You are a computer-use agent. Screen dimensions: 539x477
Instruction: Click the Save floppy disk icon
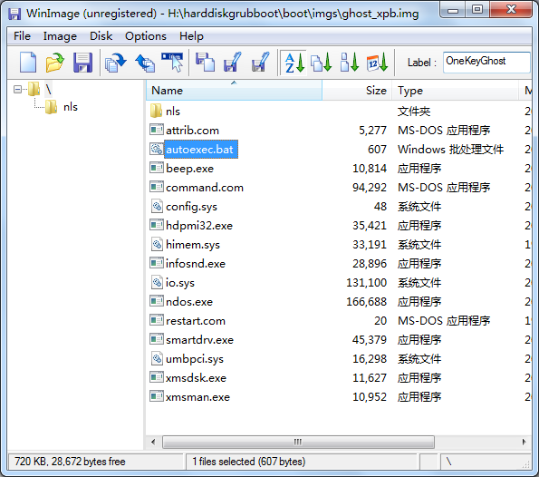point(82,63)
